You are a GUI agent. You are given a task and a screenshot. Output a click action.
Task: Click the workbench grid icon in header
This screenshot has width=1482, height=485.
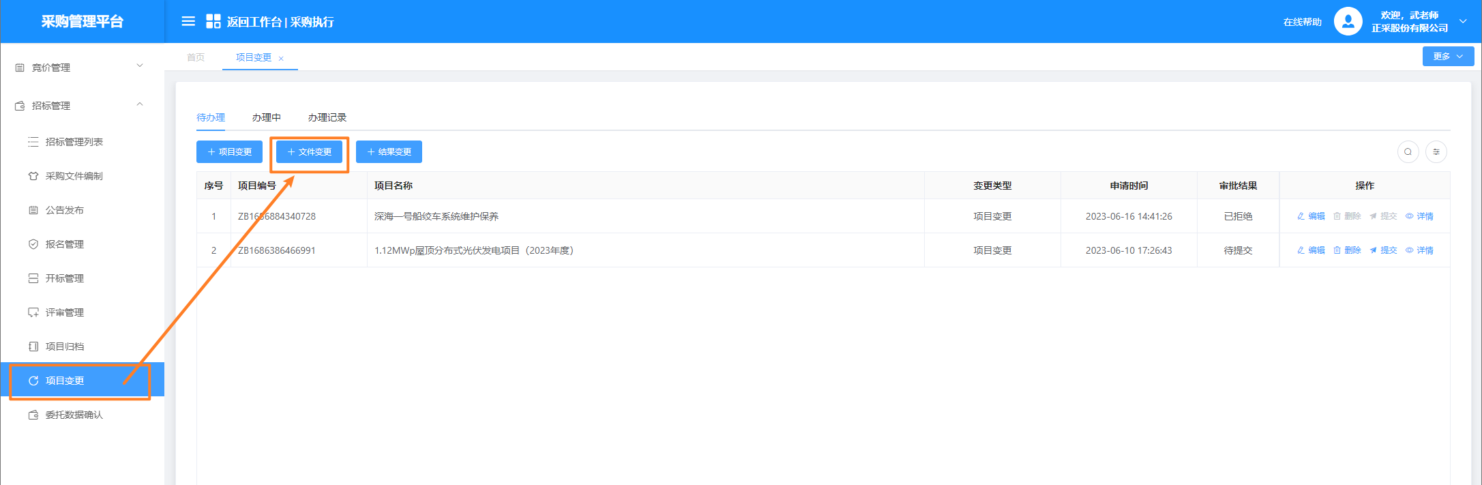[x=213, y=22]
